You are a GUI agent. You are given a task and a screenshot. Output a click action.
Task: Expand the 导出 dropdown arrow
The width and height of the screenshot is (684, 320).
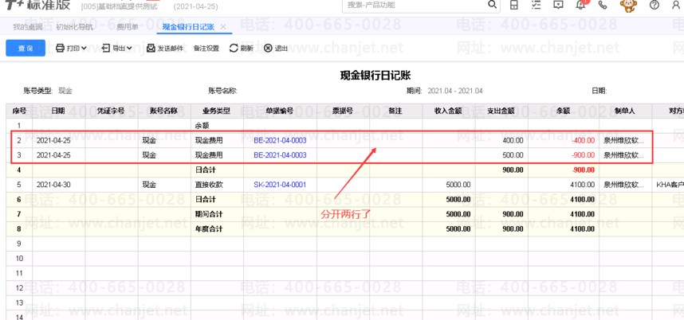pos(130,49)
